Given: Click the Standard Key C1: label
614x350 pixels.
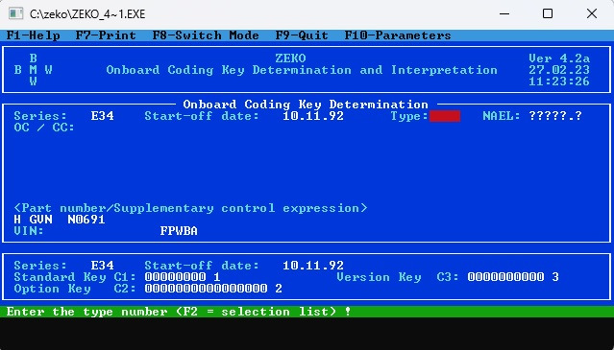Looking at the screenshot, I should [75, 277].
